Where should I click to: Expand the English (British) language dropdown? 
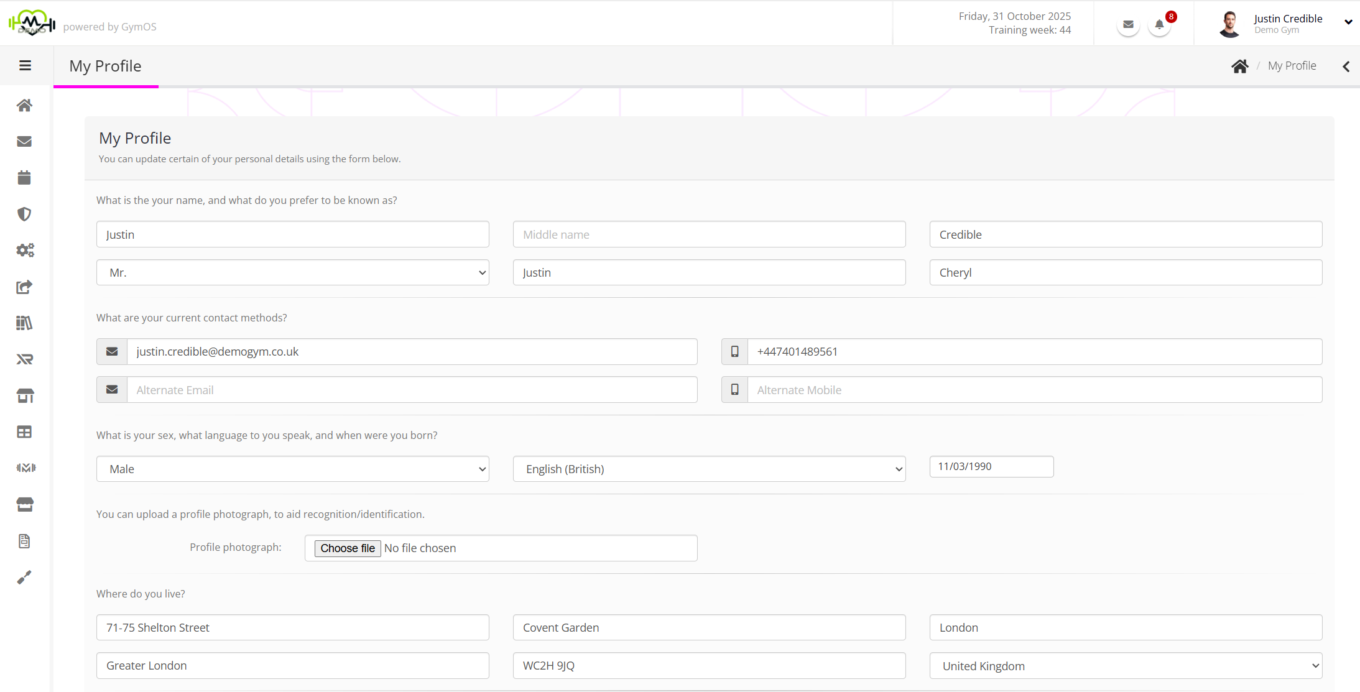(x=709, y=469)
